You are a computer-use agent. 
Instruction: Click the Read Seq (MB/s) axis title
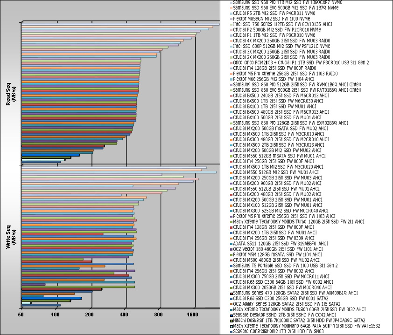[x=11, y=94]
